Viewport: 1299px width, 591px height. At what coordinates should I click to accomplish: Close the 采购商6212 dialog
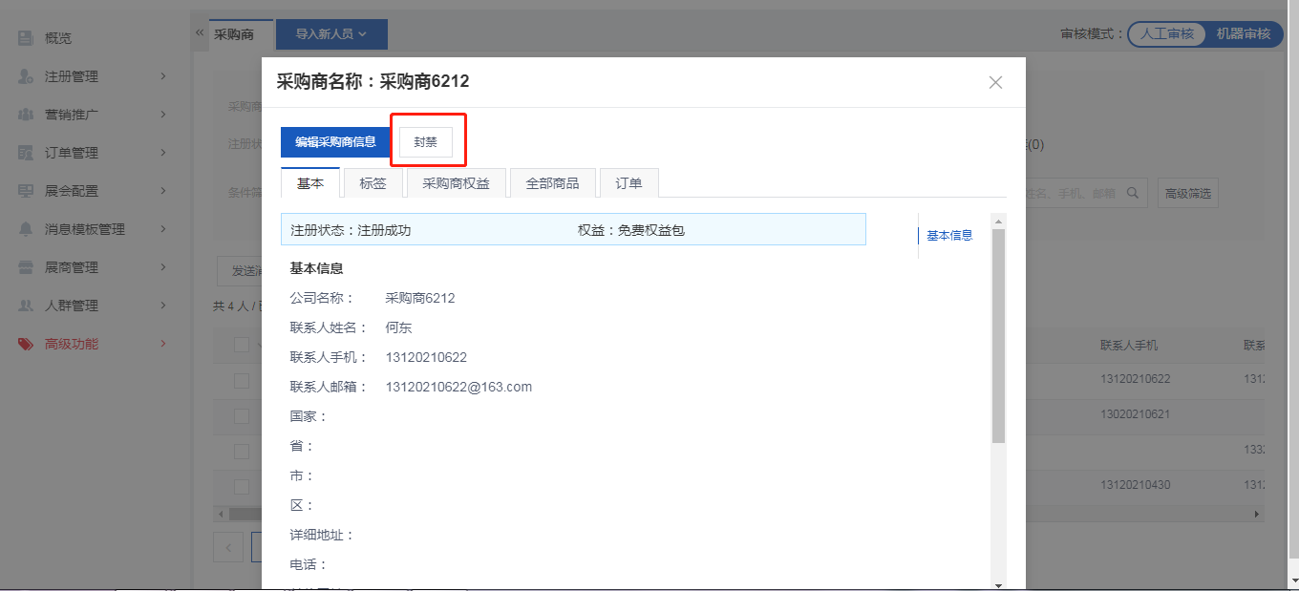(995, 82)
